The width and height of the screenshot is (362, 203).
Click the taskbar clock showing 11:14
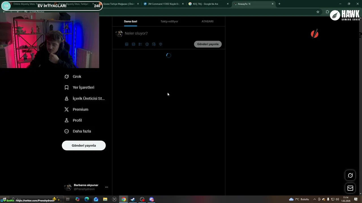pyautogui.click(x=346, y=199)
